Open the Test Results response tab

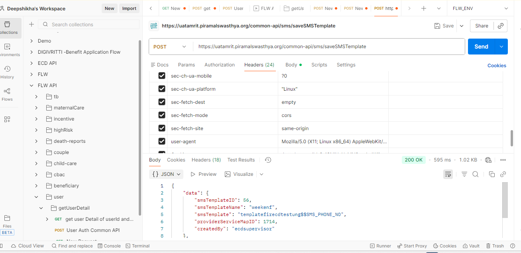[x=241, y=160]
